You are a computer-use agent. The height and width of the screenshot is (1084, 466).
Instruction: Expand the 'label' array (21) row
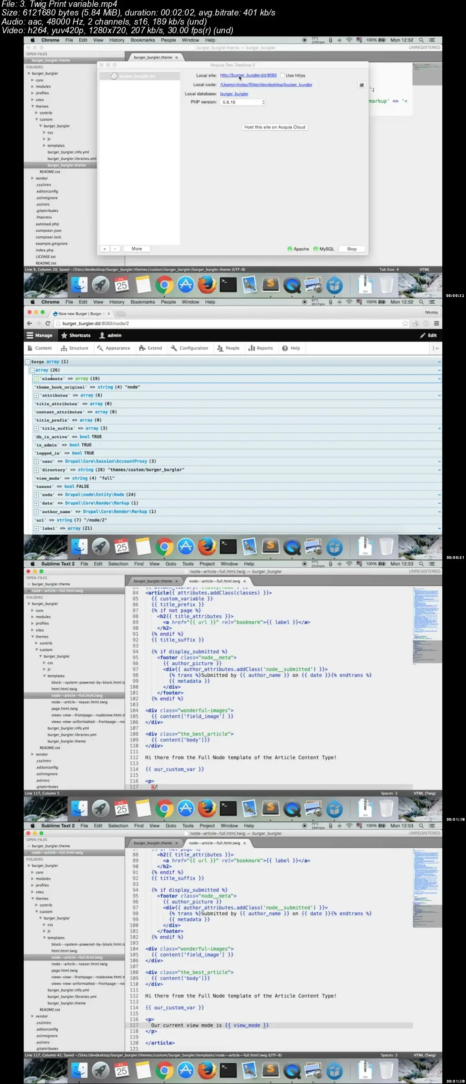[36, 528]
